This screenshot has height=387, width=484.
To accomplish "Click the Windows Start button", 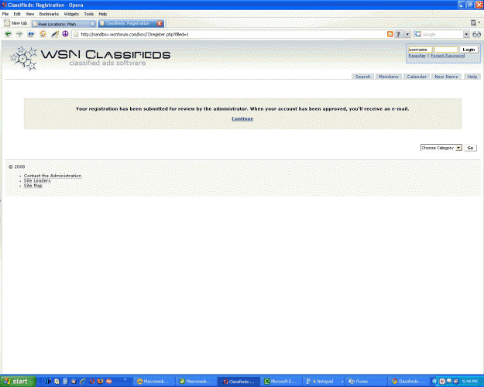I will 15,381.
